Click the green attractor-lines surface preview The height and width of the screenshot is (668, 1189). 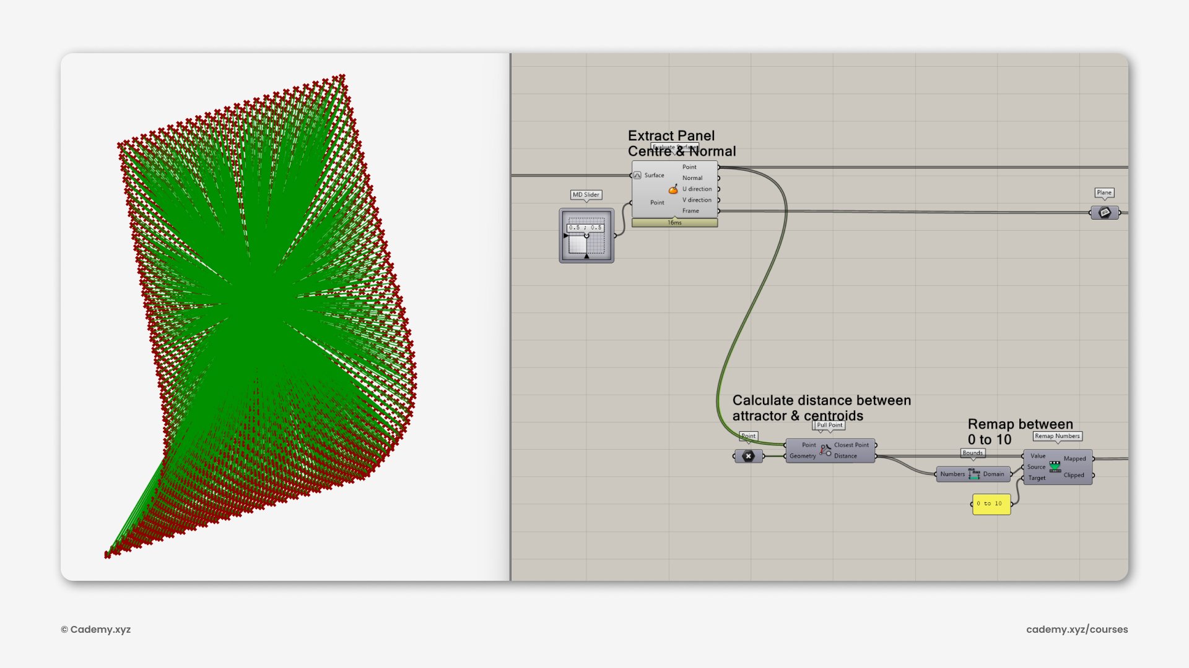pyautogui.click(x=261, y=317)
